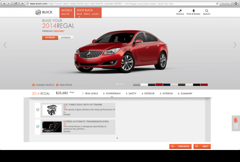Image resolution: width=240 pixels, height=162 pixels.
Task: Select the silver gray color swatch
Action: [x=137, y=85]
